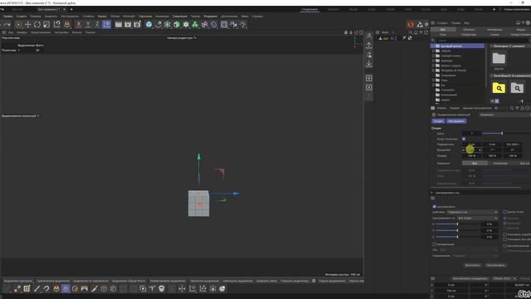Click the orange render icon above asset browser
531x299 pixels.
click(x=411, y=24)
